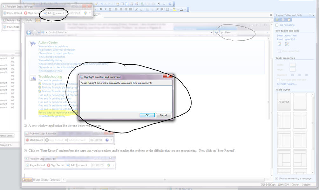Click the Home icon in the task pane
Viewport: 319px width, 190px height.
(289, 20)
